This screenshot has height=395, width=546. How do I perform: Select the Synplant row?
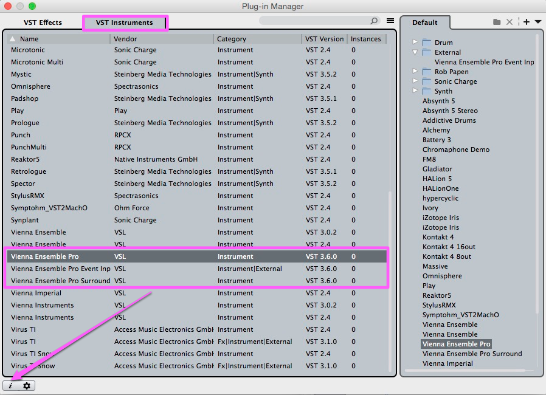point(197,220)
